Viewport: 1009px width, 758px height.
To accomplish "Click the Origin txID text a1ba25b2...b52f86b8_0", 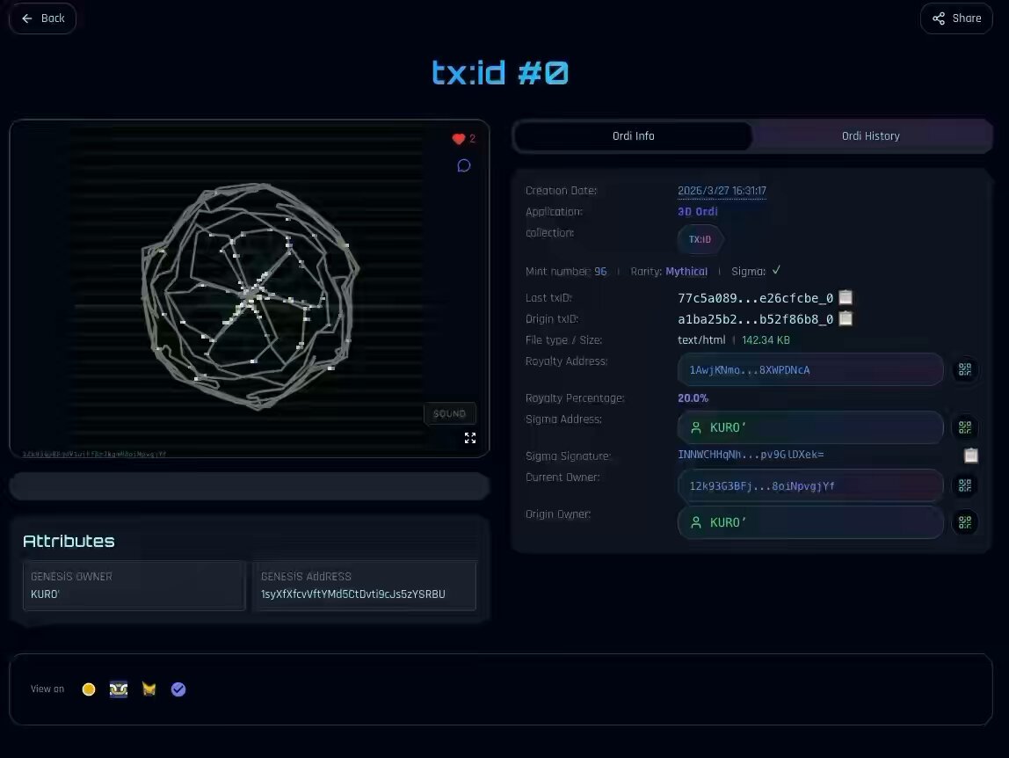I will (756, 319).
